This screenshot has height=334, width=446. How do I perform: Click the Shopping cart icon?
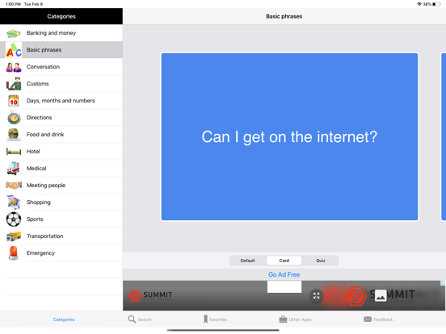tap(14, 202)
